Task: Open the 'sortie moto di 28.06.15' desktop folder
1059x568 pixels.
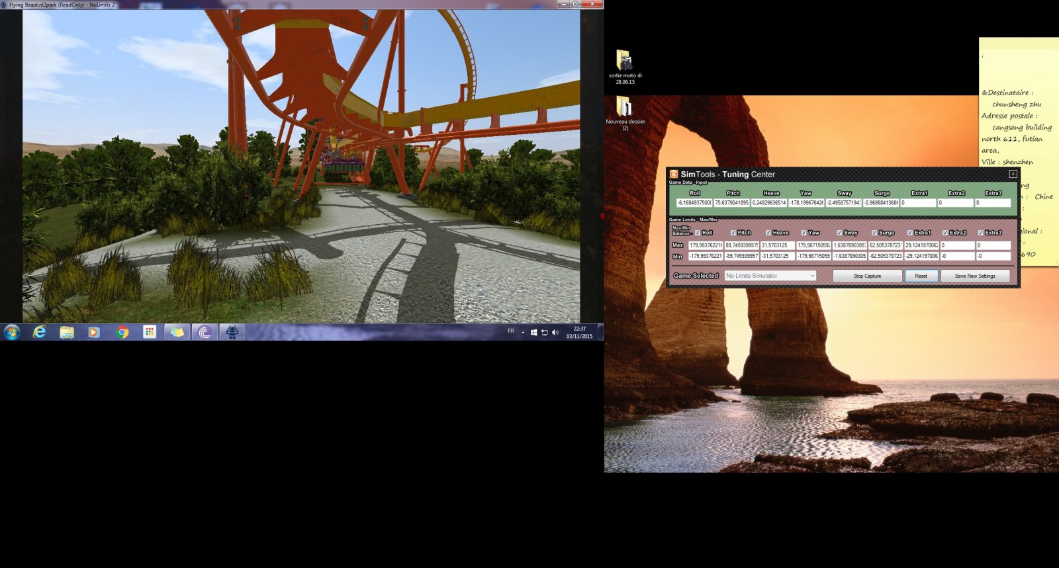Action: pyautogui.click(x=625, y=67)
